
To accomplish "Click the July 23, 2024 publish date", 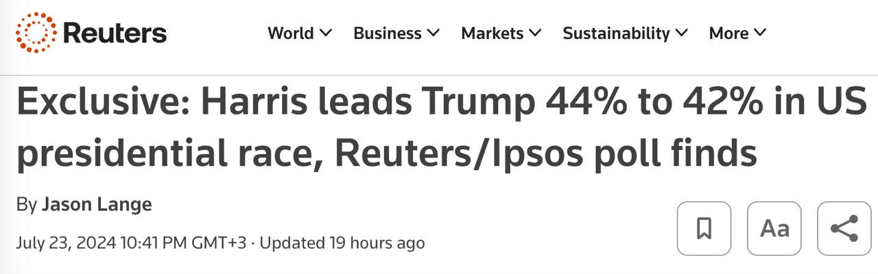I will 66,242.
